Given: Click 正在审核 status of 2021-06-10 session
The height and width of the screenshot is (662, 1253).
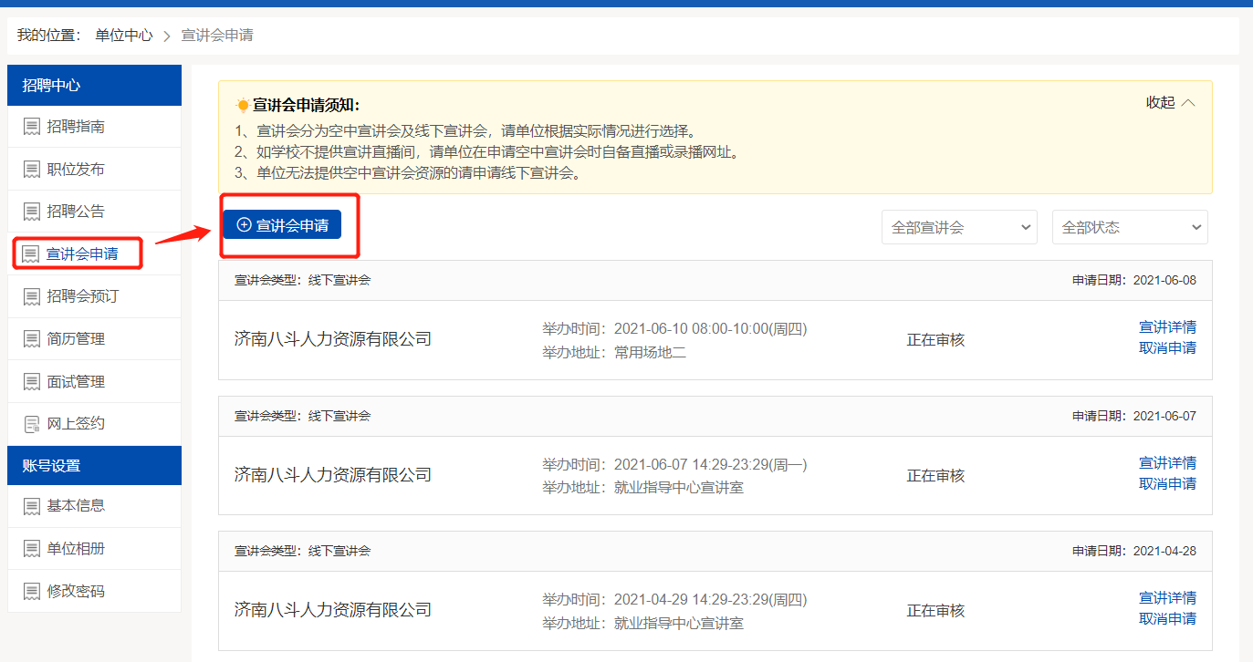Looking at the screenshot, I should point(935,340).
